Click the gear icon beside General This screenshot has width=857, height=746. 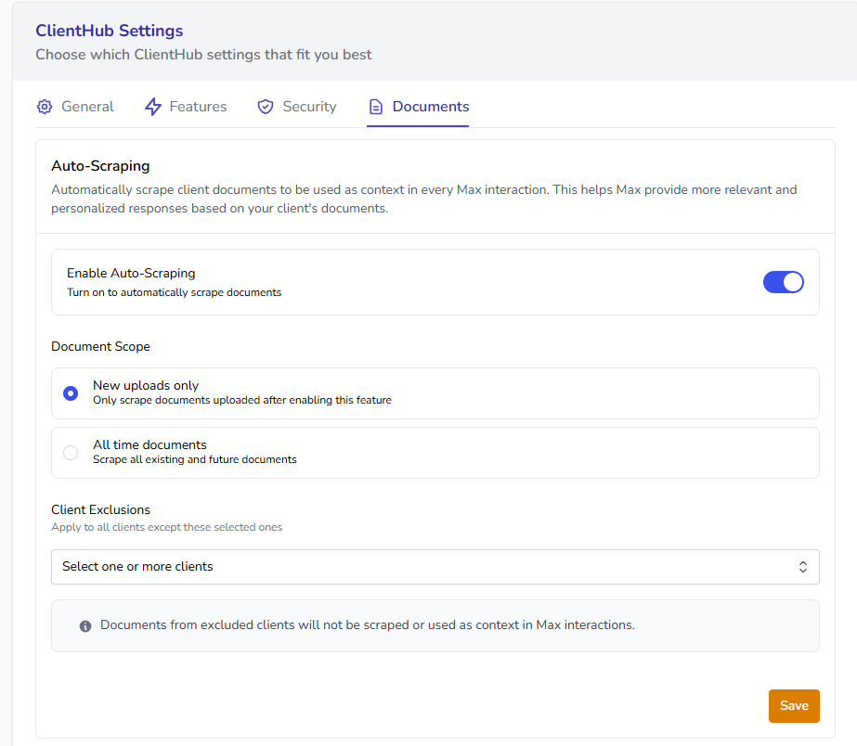tap(45, 107)
